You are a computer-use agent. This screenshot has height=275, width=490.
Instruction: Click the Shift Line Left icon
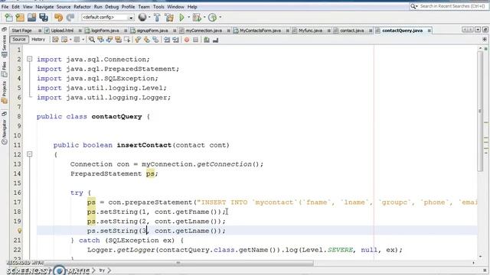(167, 40)
